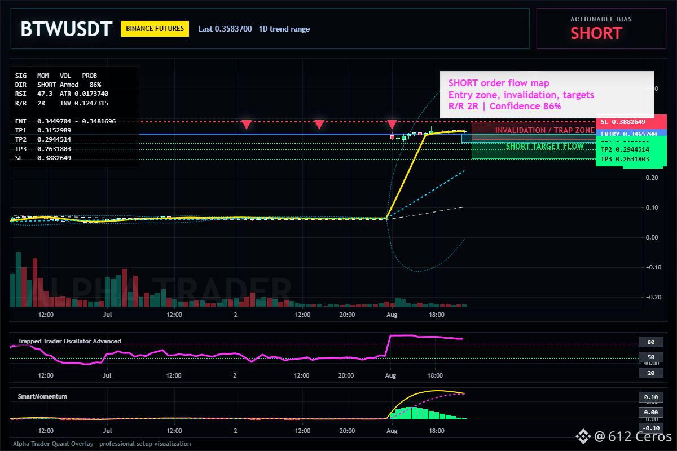Click the red SHORT actionable bias indicator
The width and height of the screenshot is (677, 451).
click(596, 33)
